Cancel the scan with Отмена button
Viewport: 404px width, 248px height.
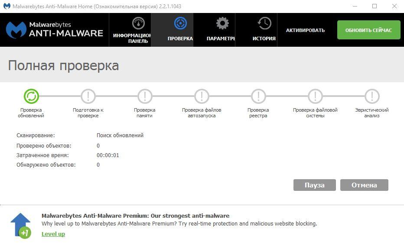[364, 185]
